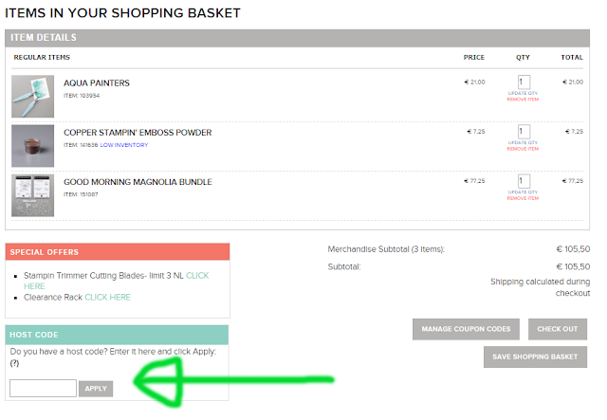The width and height of the screenshot is (607, 420).
Task: Click the LOW INVENTORY notice
Action: tap(124, 145)
